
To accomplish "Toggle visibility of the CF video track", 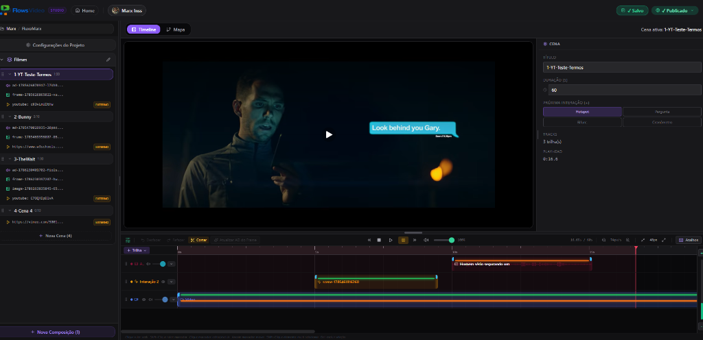I will [144, 300].
